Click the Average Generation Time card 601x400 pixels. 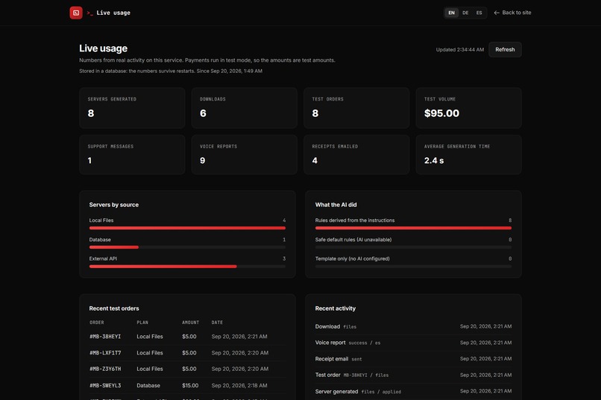[x=468, y=154]
